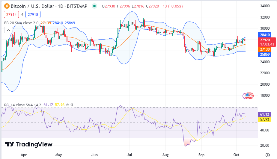Click the purple RSI value 61.12 label
The width and height of the screenshot is (277, 159).
click(x=264, y=114)
